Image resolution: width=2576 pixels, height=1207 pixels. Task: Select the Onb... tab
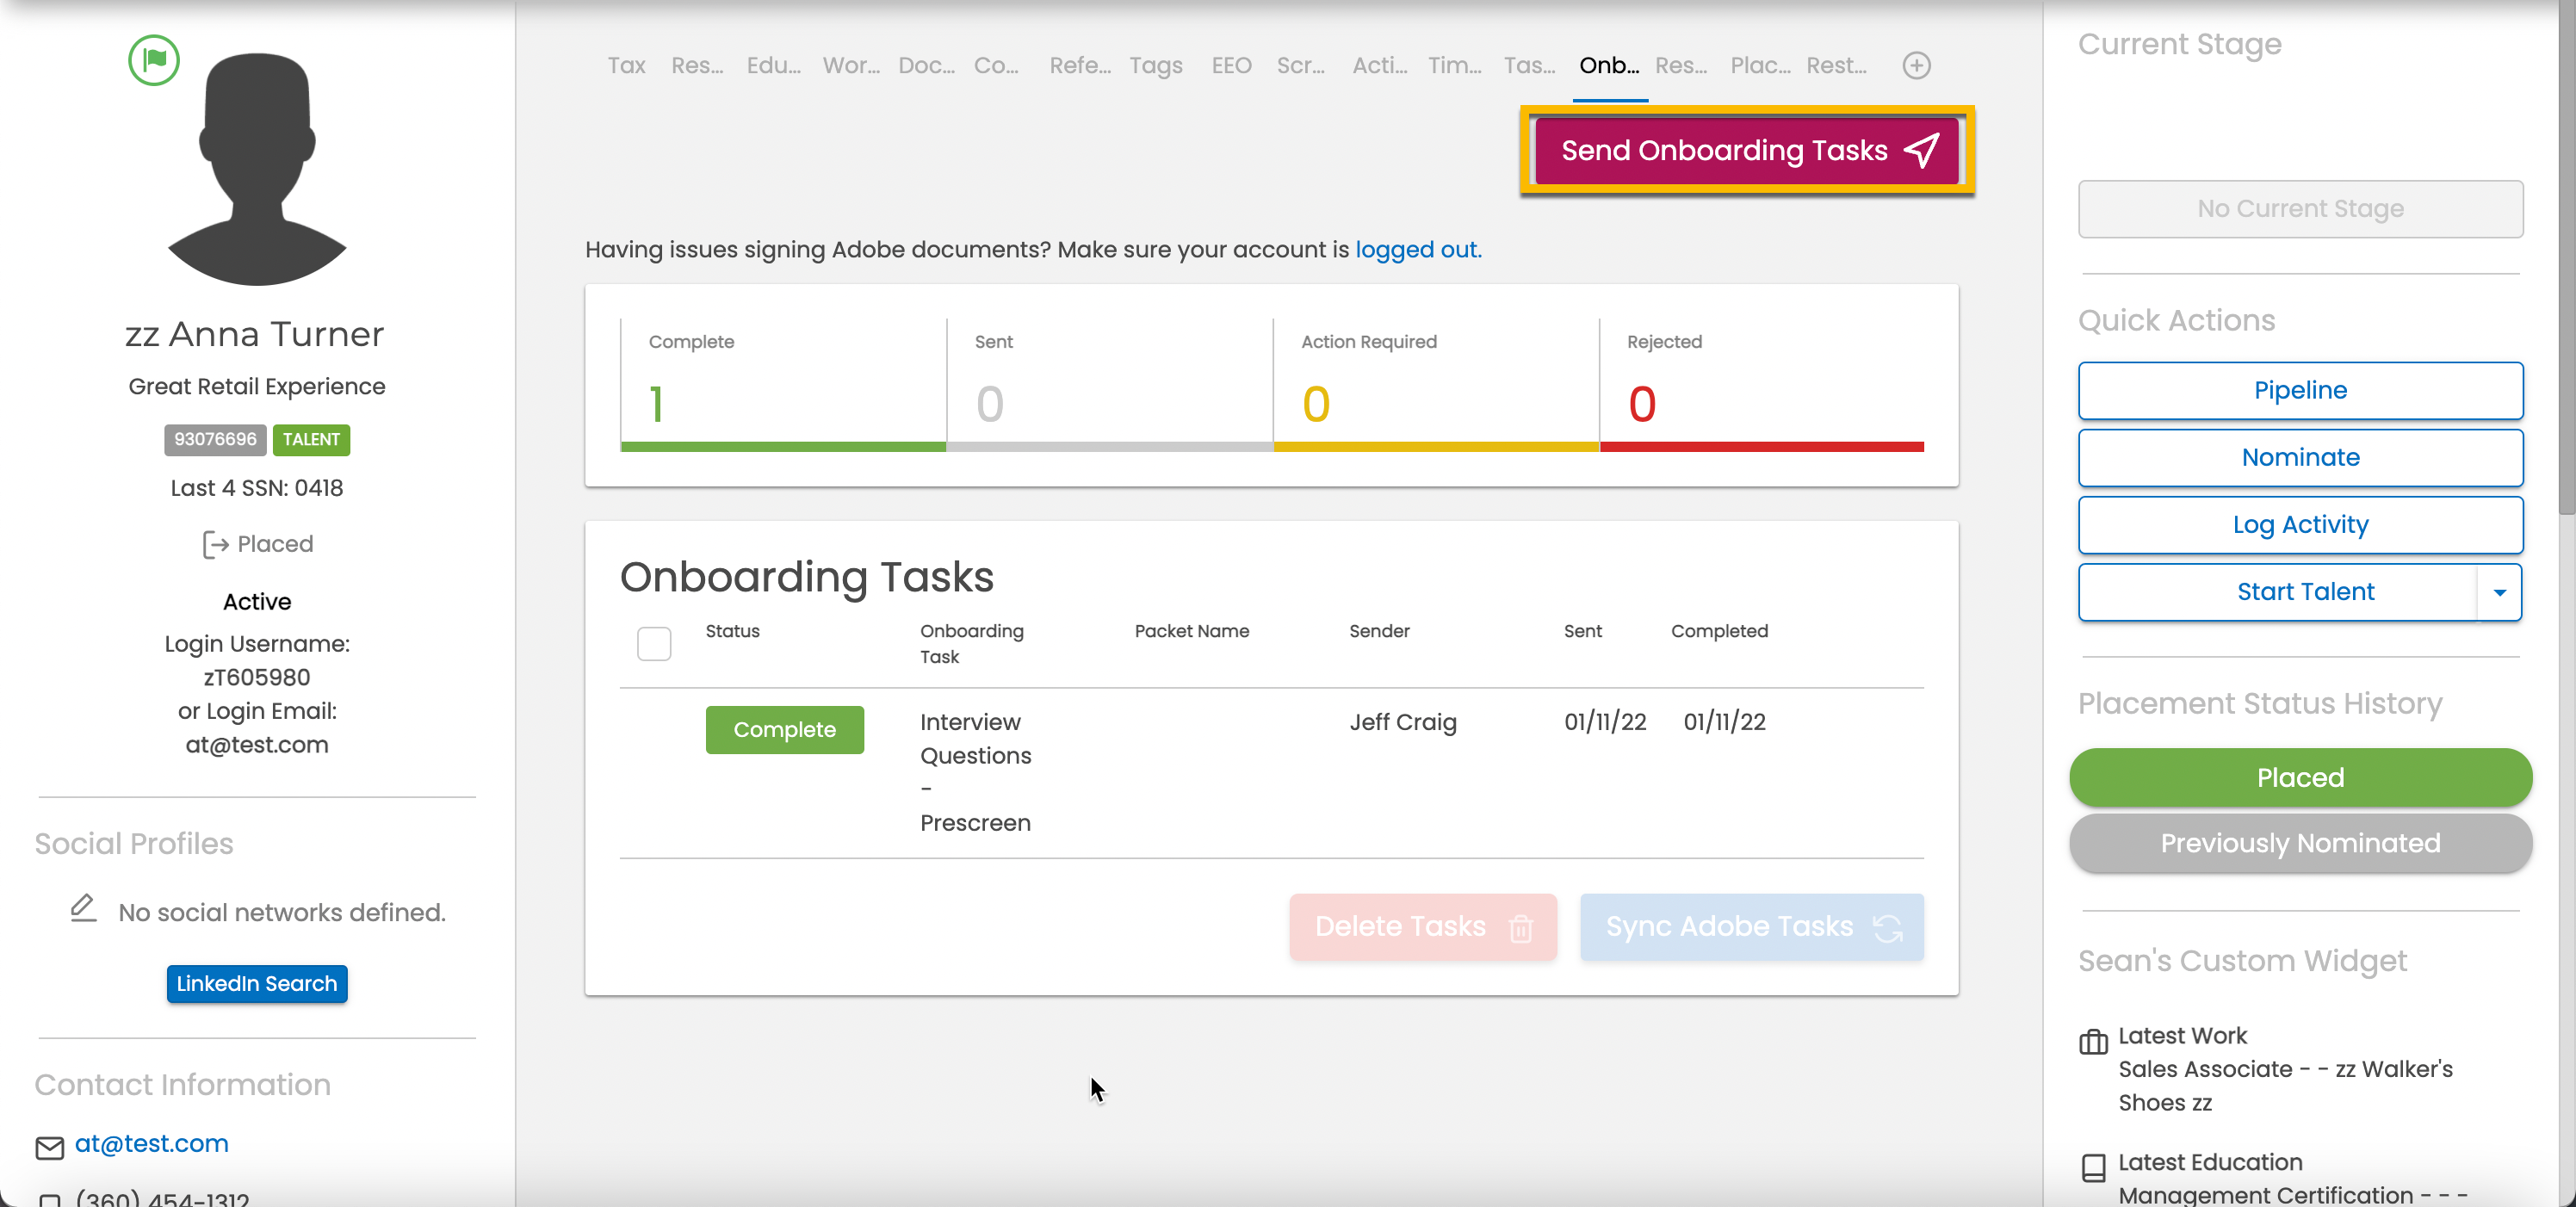[x=1609, y=66]
